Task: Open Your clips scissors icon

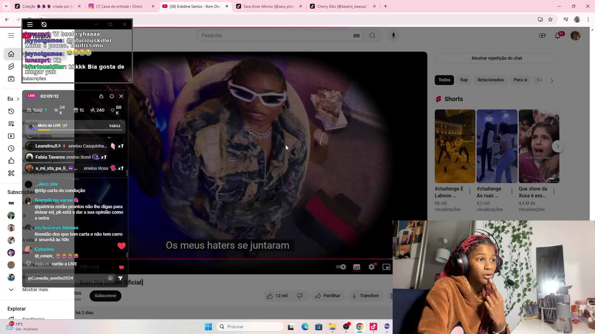Action: point(11,173)
